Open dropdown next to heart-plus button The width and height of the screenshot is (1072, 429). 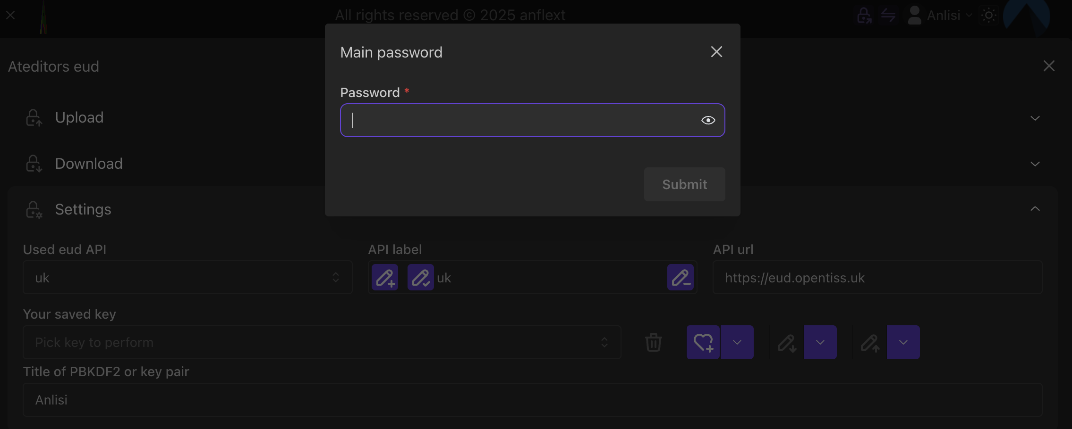[x=737, y=342]
